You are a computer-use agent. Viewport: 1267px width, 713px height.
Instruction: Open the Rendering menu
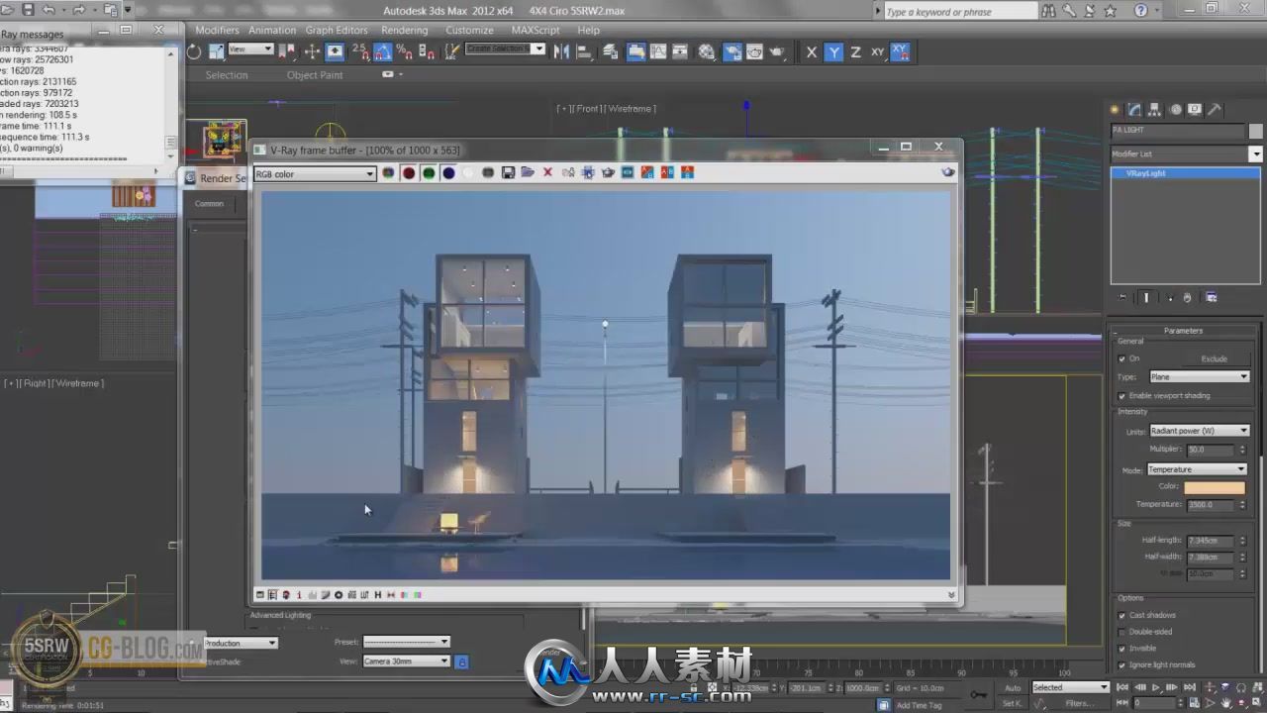click(404, 30)
